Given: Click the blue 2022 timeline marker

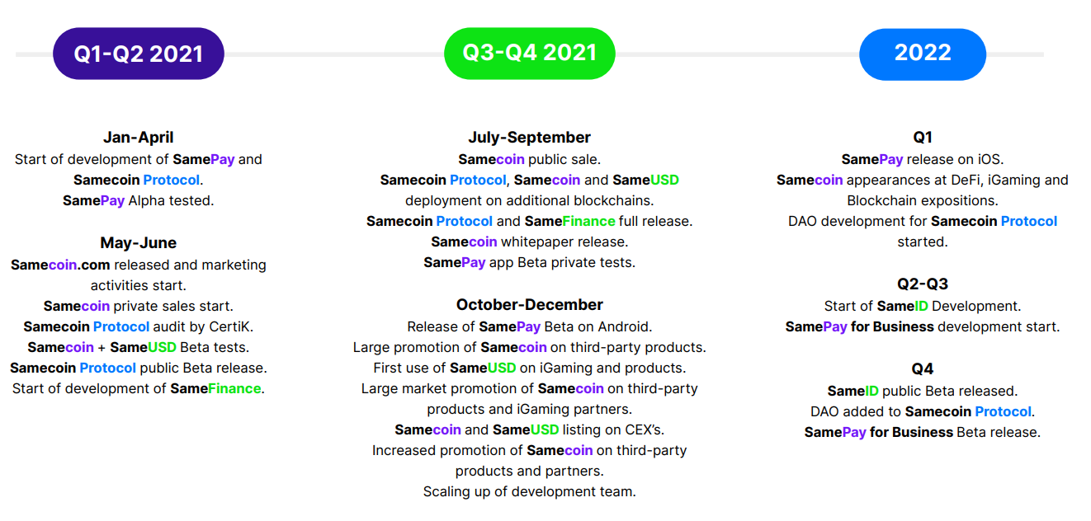Looking at the screenshot, I should tap(923, 54).
